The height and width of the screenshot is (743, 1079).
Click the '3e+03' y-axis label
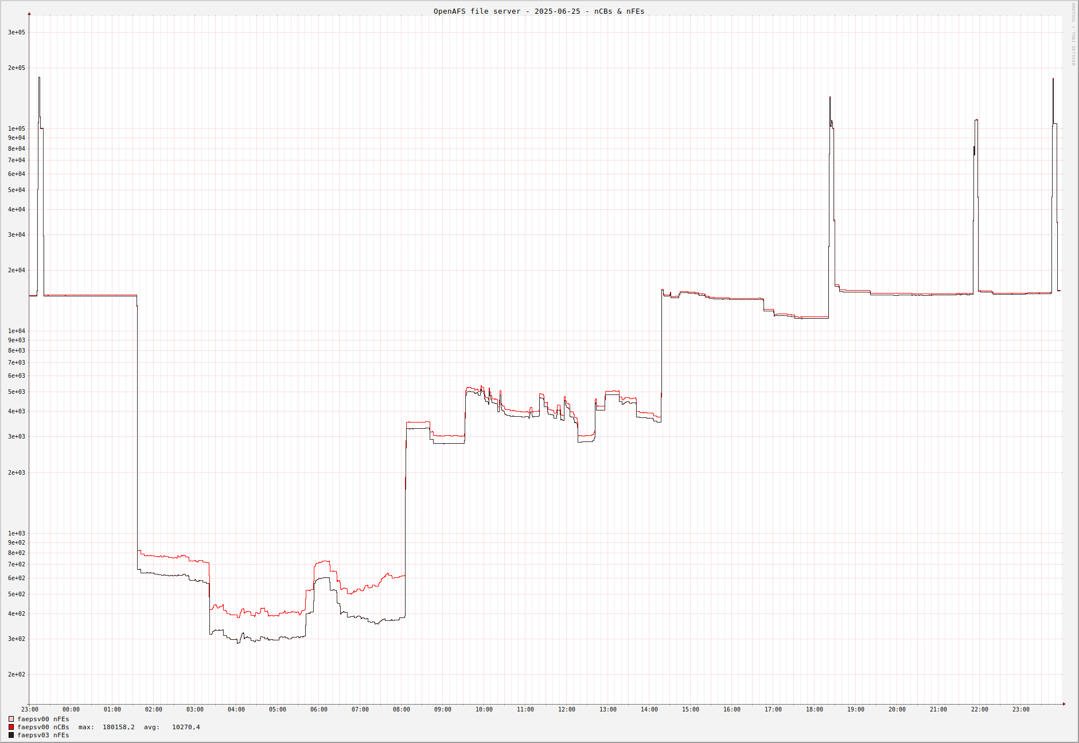pos(17,436)
